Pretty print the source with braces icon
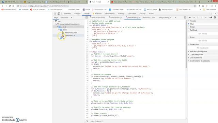Viewport: 218px width, 123px height. pyautogui.click(x=87, y=121)
